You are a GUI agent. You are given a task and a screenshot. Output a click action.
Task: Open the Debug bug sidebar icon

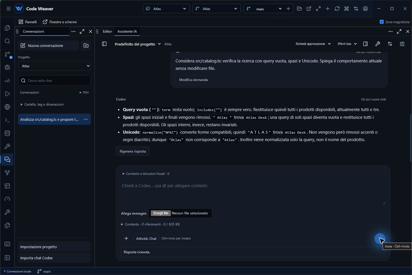7,67
